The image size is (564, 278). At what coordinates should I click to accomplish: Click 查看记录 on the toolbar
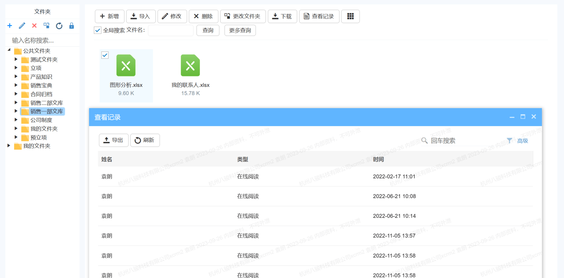(319, 16)
